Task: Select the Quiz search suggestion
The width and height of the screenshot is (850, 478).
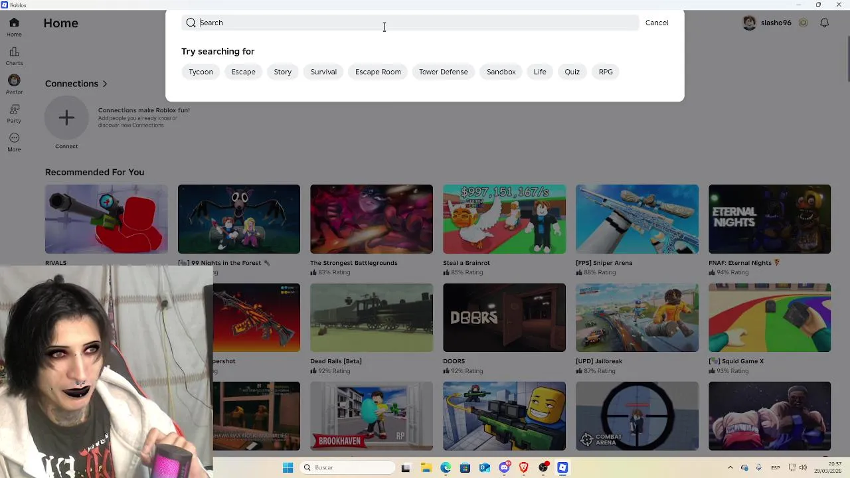Action: 572,72
